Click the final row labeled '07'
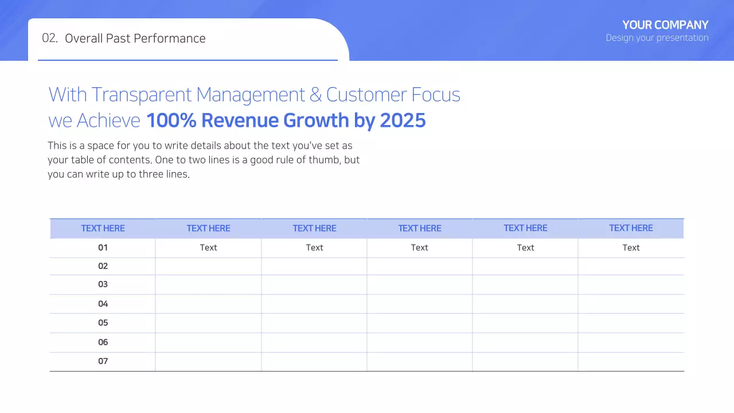Viewport: 734px width, 413px height. click(x=103, y=361)
